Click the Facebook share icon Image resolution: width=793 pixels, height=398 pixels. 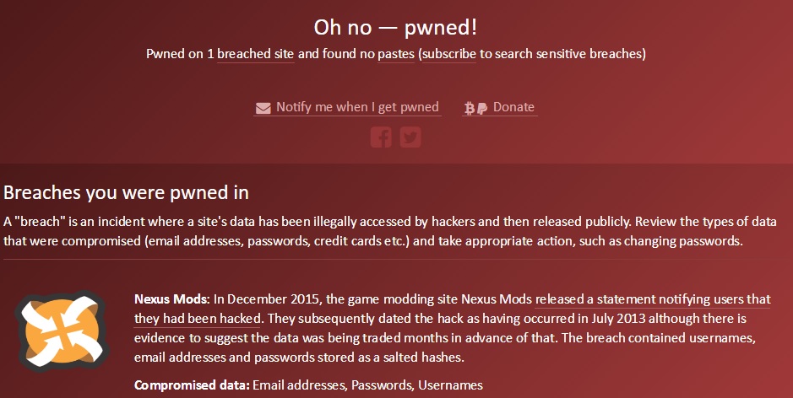pyautogui.click(x=381, y=136)
